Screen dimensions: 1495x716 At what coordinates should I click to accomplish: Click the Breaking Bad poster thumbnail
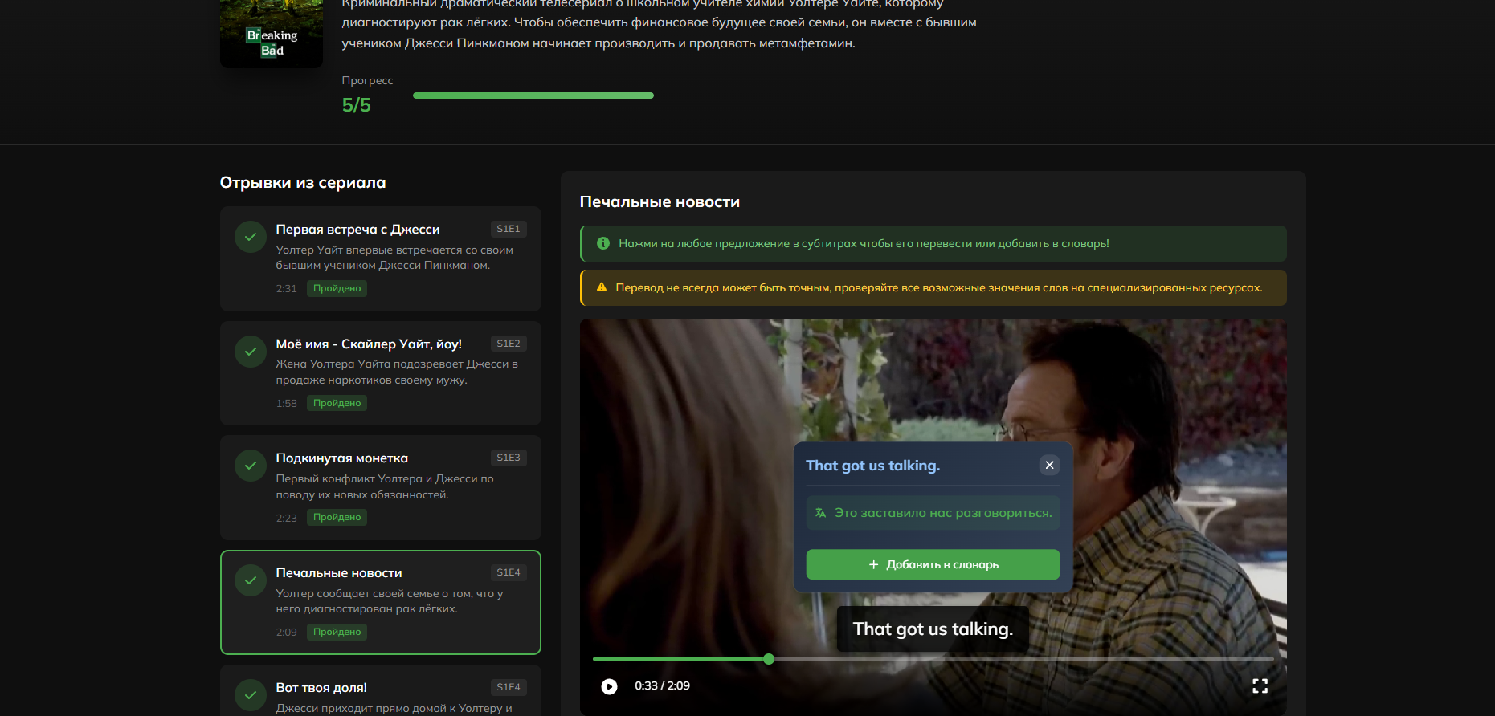(x=272, y=33)
